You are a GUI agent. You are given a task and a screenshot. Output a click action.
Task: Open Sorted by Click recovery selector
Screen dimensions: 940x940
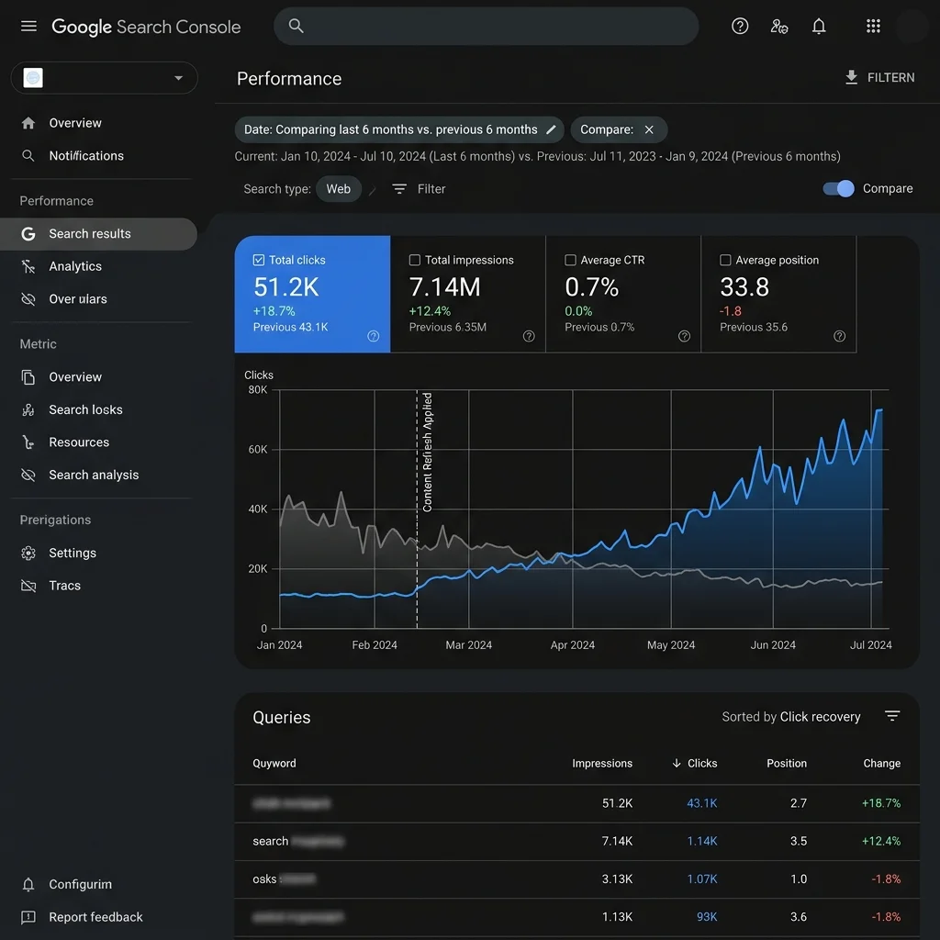(790, 716)
